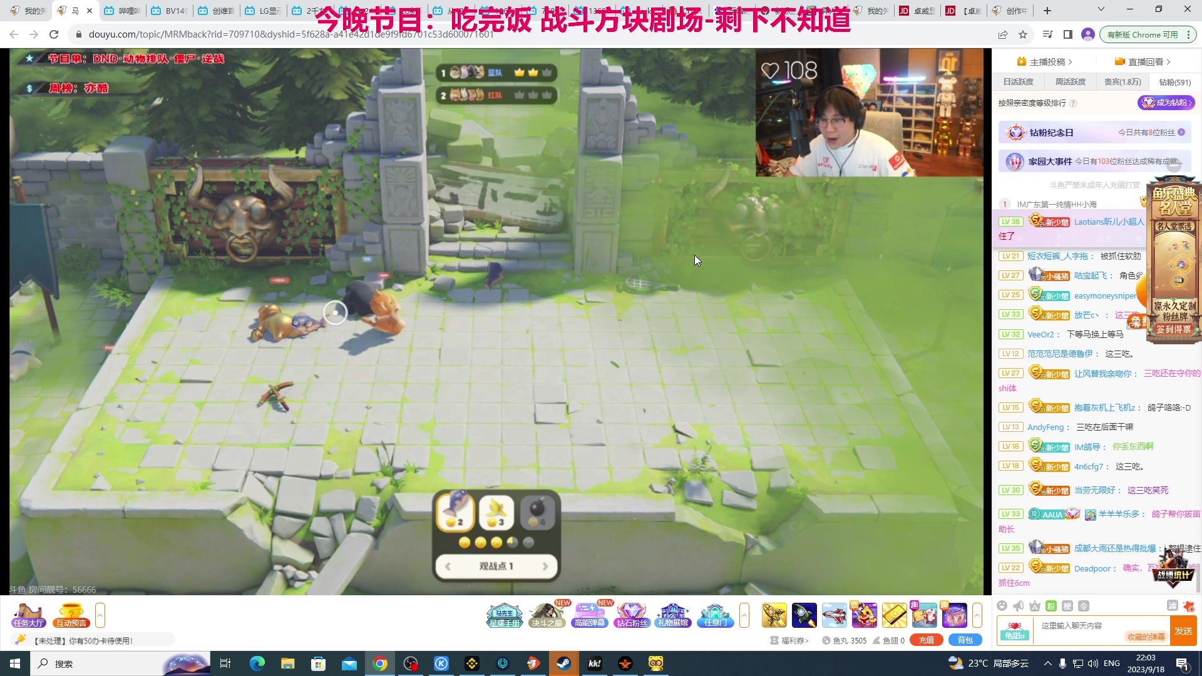Image resolution: width=1202 pixels, height=676 pixels.
Task: Expand the activity icons arrow
Action: [x=744, y=615]
